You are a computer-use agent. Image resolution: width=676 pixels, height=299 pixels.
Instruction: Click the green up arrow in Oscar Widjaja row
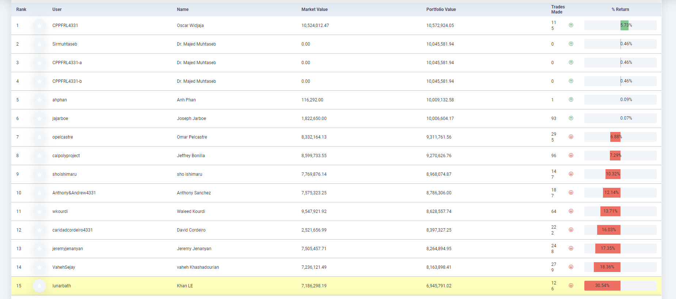(571, 25)
